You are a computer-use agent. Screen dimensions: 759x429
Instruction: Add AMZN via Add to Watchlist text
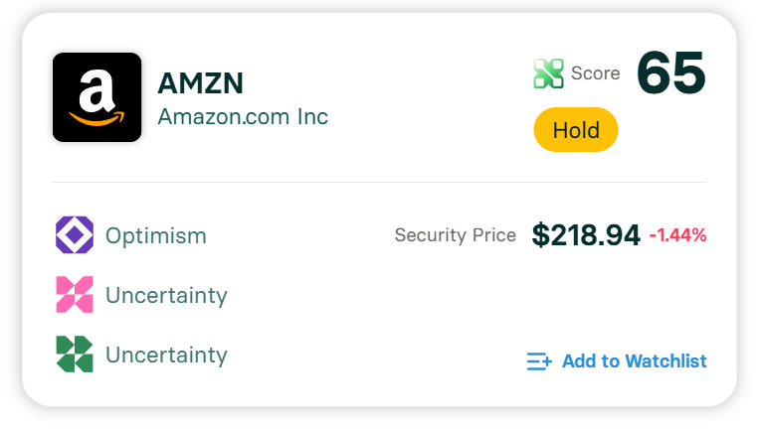tap(634, 361)
